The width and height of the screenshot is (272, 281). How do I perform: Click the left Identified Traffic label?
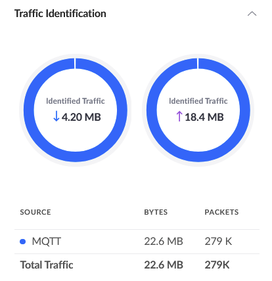point(76,101)
